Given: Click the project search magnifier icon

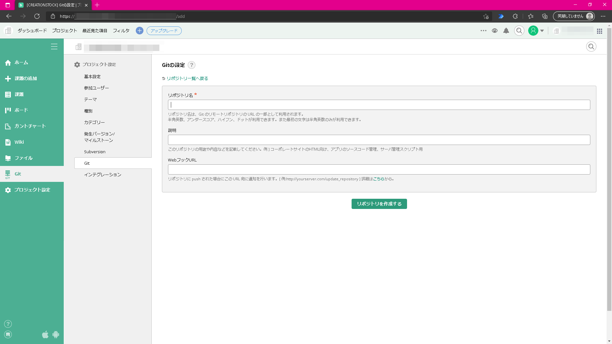Looking at the screenshot, I should [591, 47].
